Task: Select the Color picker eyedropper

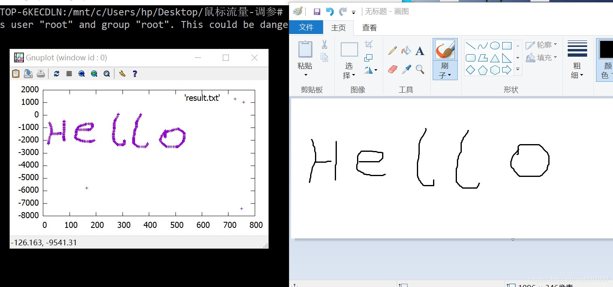Action: 406,69
